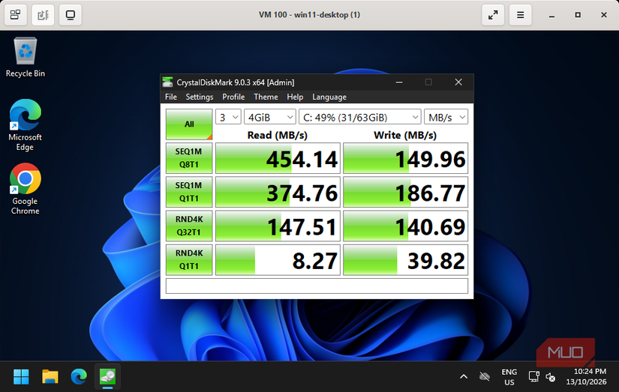Image resolution: width=619 pixels, height=392 pixels.
Task: Run the SEQ1M Q8T1 test
Action: [189, 158]
